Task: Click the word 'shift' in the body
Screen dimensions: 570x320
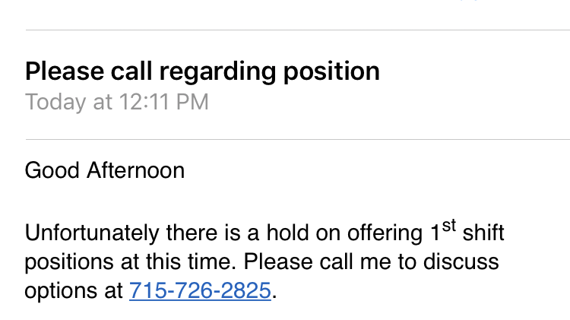Action: (483, 232)
